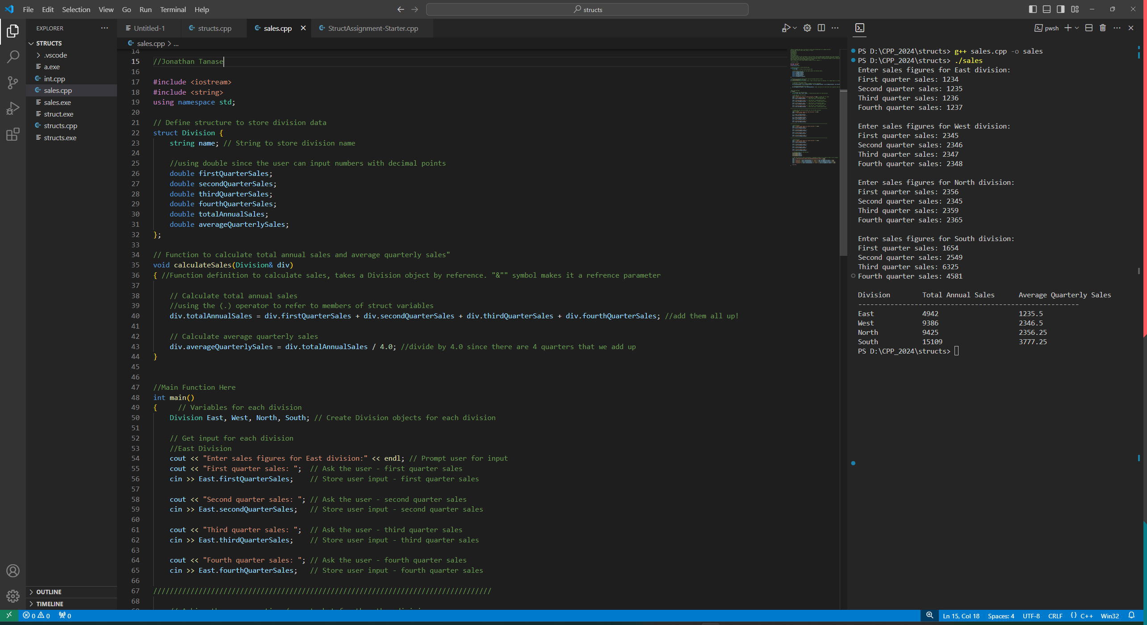Expand the .vscode folder

[x=38, y=55]
